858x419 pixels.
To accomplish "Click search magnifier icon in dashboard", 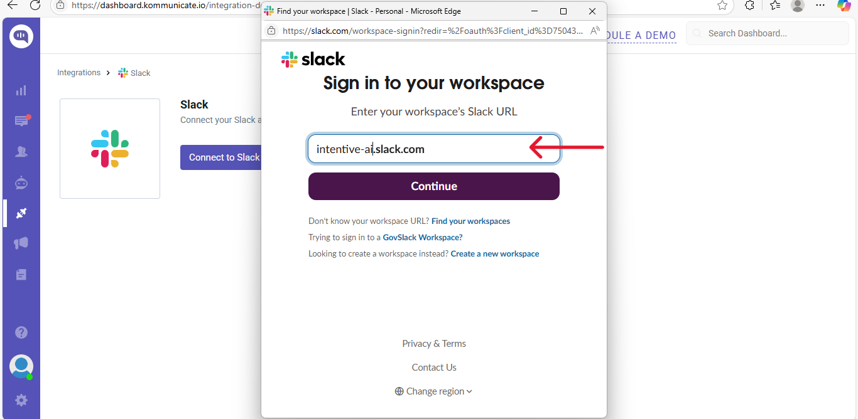I will coord(697,33).
